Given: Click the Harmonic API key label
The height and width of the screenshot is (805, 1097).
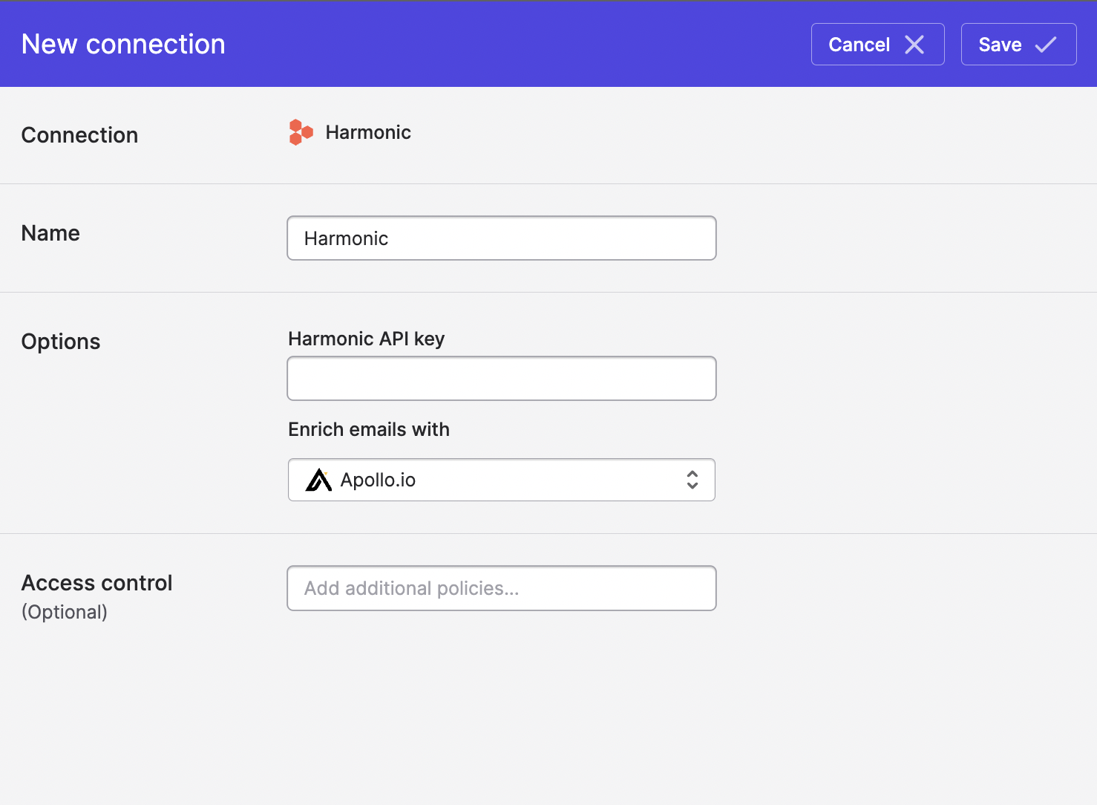Looking at the screenshot, I should pyautogui.click(x=366, y=339).
